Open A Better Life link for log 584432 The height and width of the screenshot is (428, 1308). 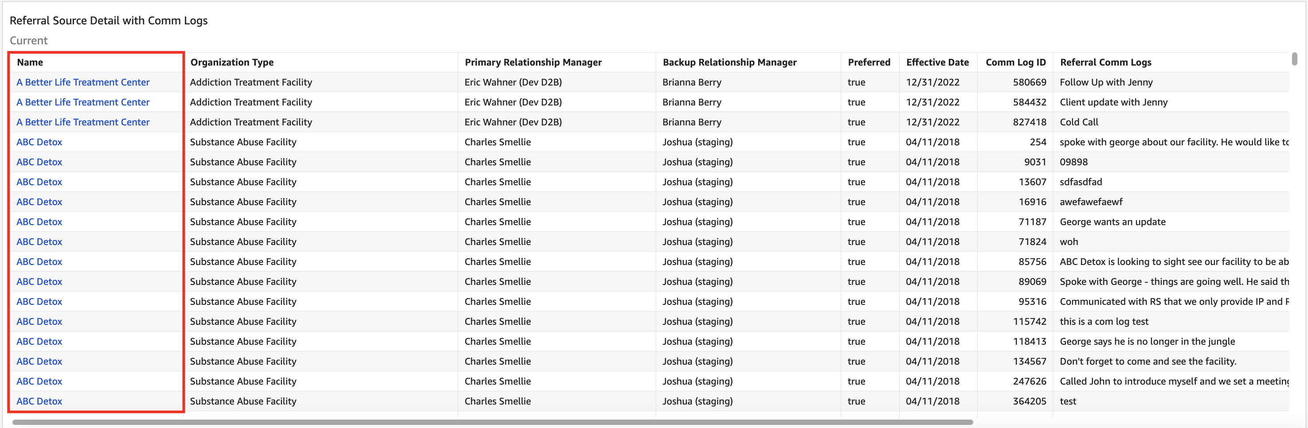pos(83,102)
